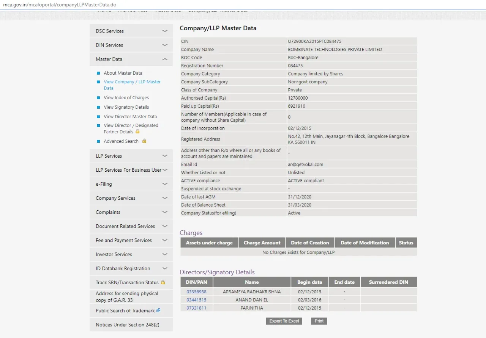Select director name ANAND DANIEL

252,300
